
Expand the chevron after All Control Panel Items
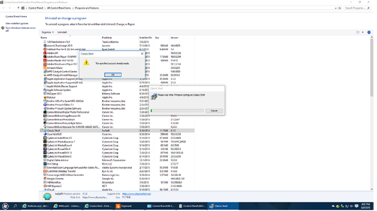click(73, 8)
